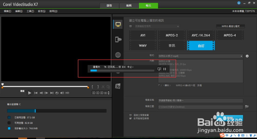Play the project preview
Image resolution: width=257 pixels, height=139 pixels.
(30, 93)
